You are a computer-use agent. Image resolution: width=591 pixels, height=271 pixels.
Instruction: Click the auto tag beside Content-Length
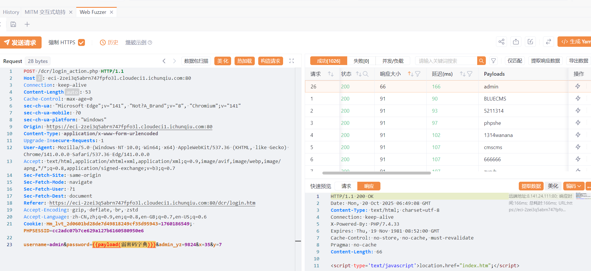pos(72,92)
